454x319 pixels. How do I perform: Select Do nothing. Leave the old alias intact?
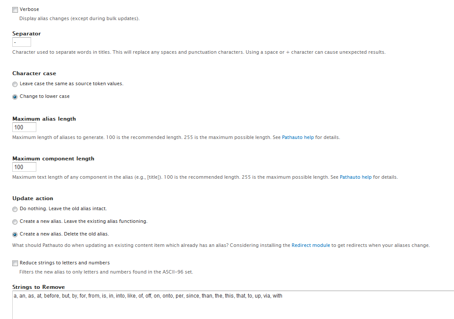[15, 209]
